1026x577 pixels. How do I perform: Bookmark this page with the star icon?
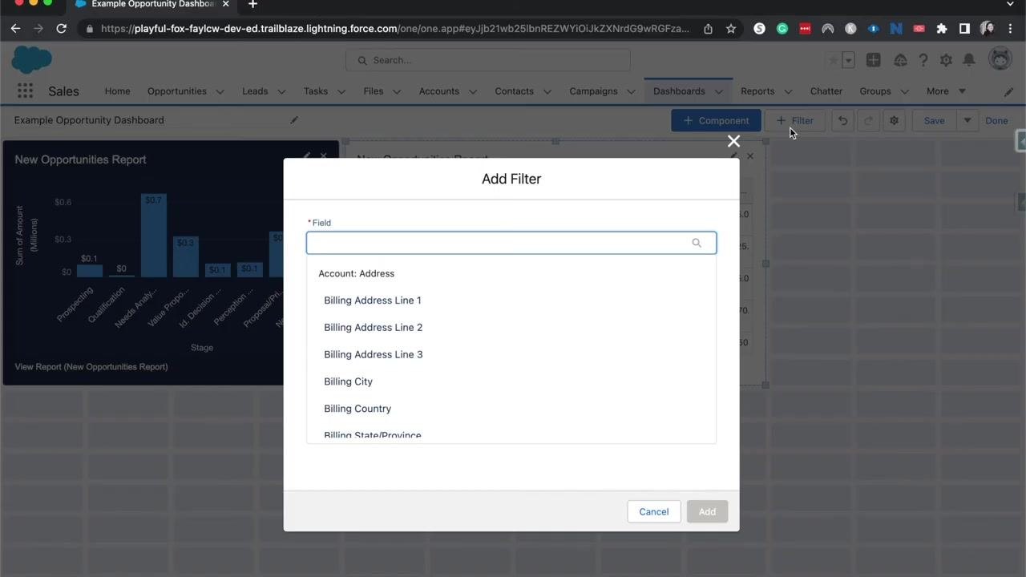731,29
